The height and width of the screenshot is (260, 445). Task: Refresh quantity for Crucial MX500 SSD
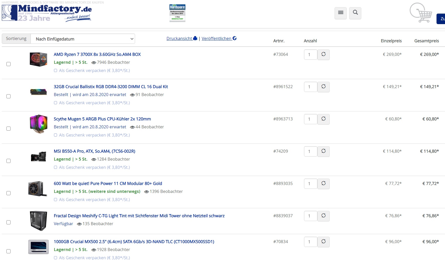coord(324,242)
